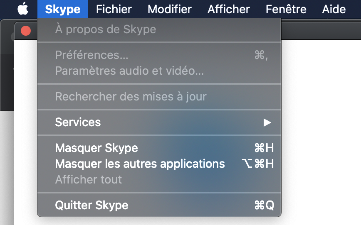
Task: Quit via Quitter Skype entry
Action: pyautogui.click(x=91, y=205)
